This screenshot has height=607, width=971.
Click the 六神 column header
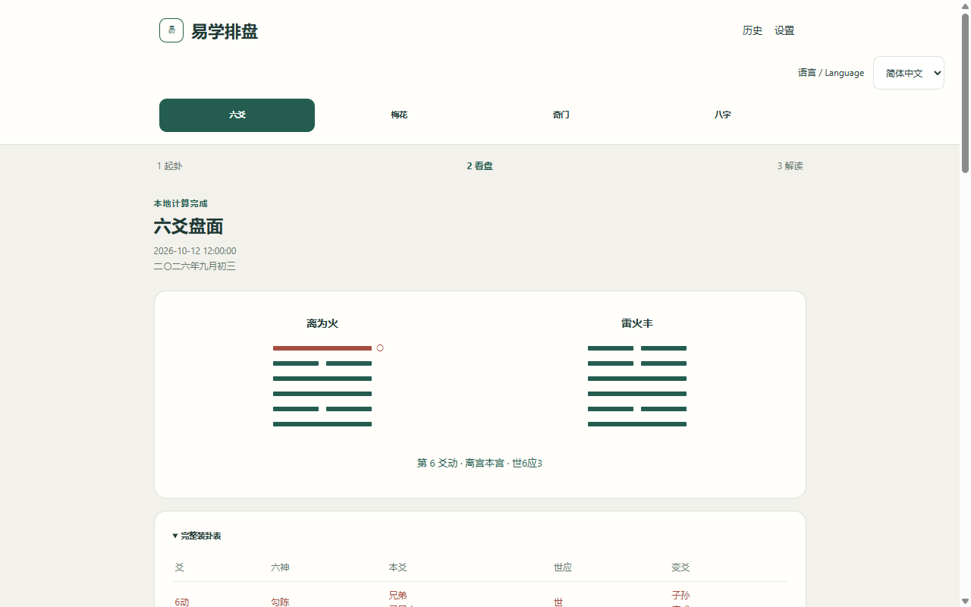click(280, 568)
